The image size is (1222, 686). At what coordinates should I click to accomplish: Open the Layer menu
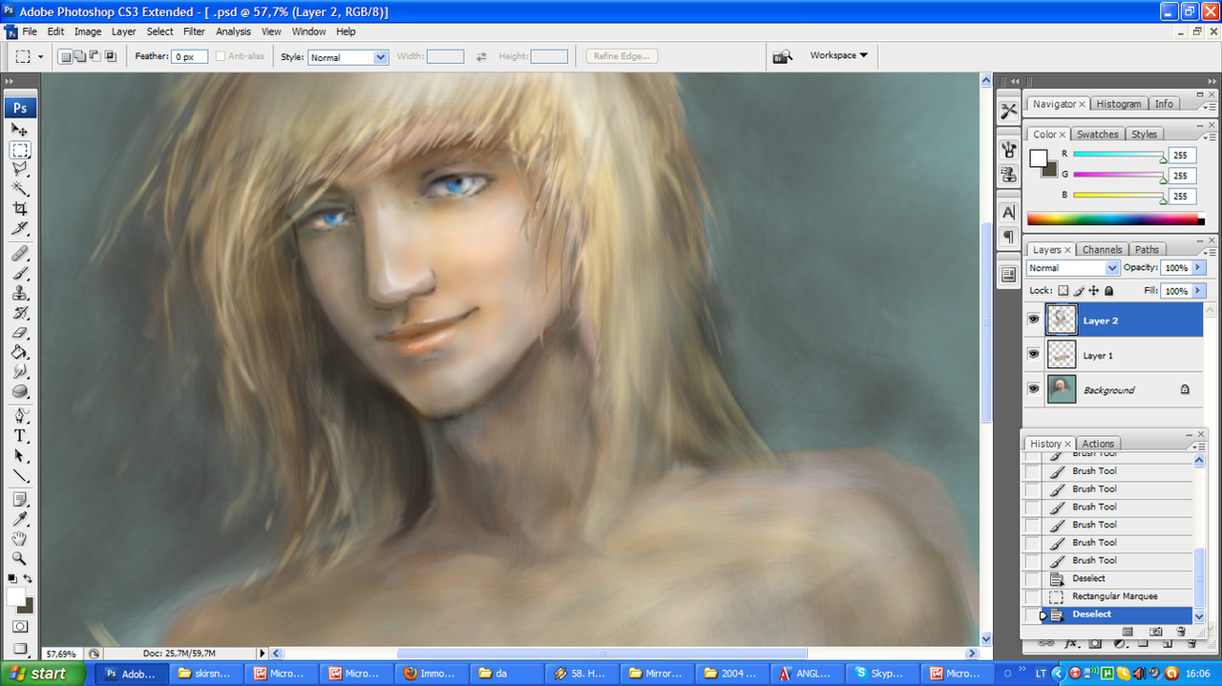124,31
